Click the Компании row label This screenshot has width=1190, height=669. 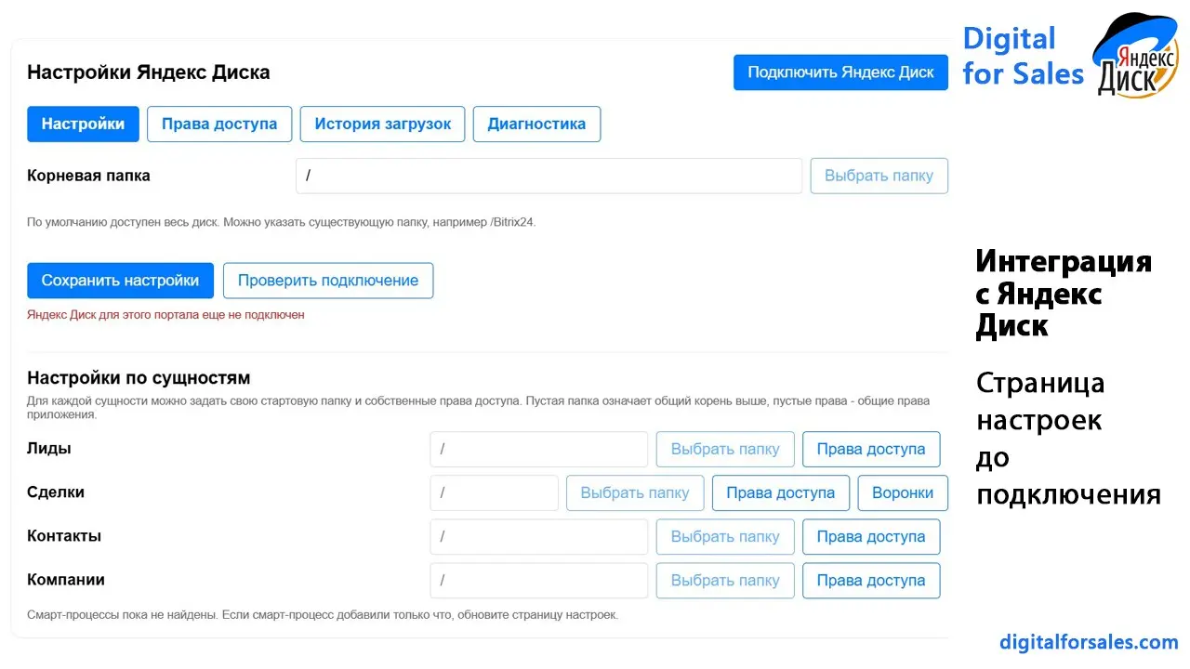pyautogui.click(x=66, y=580)
